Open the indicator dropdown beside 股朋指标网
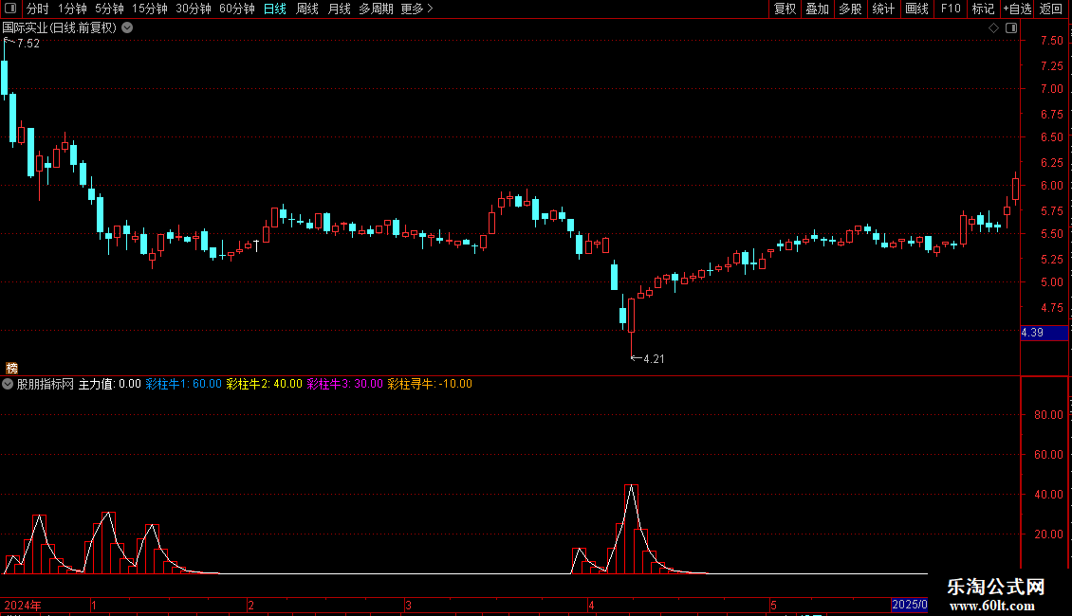 pyautogui.click(x=8, y=384)
